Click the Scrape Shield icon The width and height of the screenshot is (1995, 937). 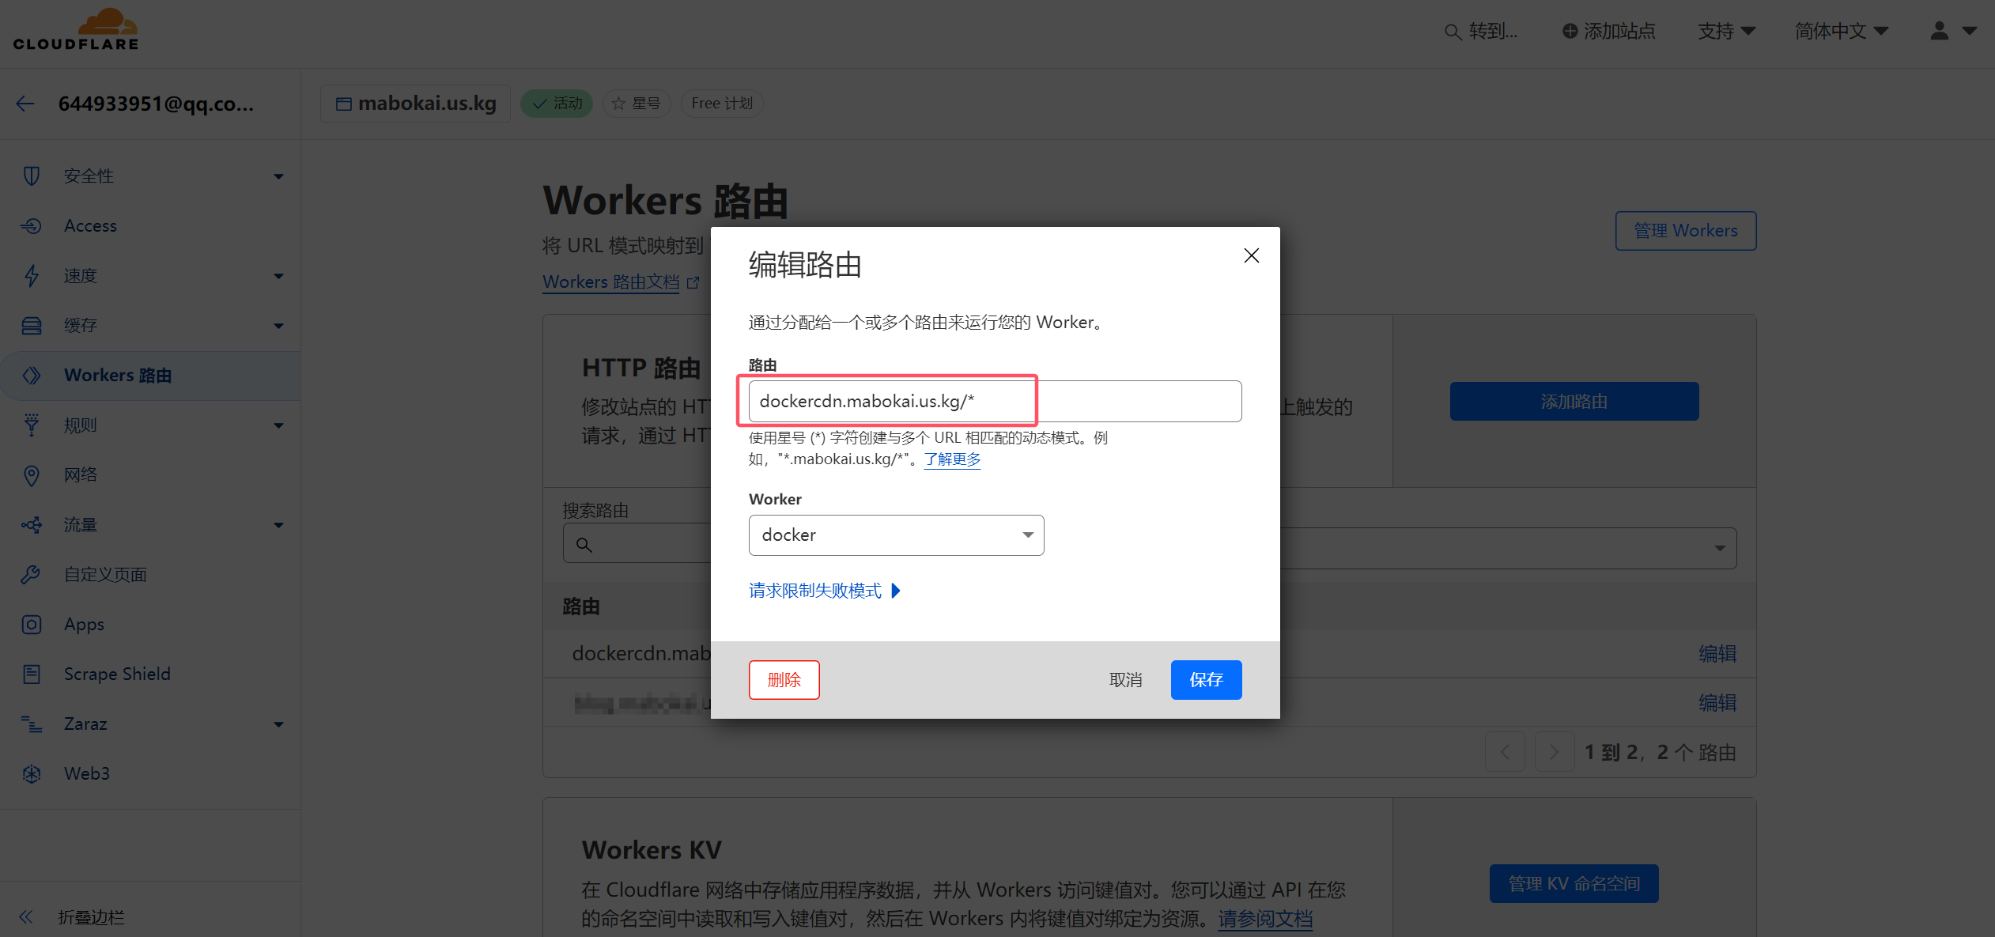pos(32,674)
